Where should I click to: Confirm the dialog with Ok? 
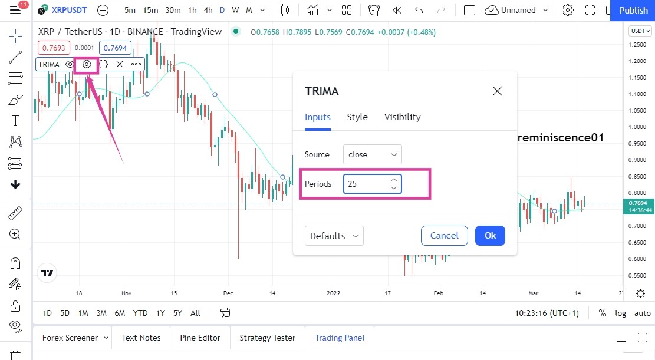click(x=490, y=236)
